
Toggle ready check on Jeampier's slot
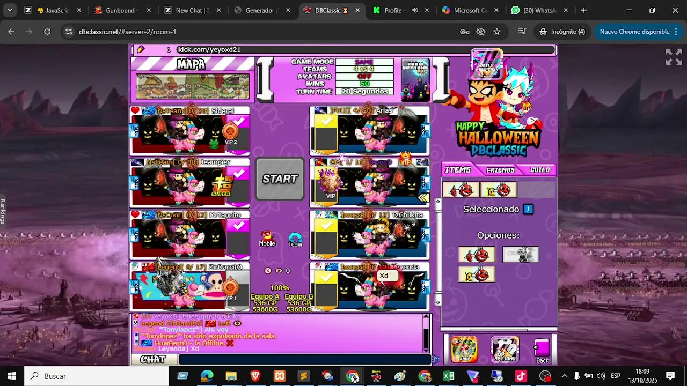click(x=239, y=174)
